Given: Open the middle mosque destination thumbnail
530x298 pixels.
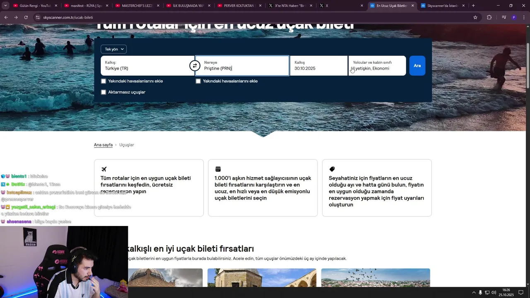Looking at the screenshot, I should click(x=262, y=277).
